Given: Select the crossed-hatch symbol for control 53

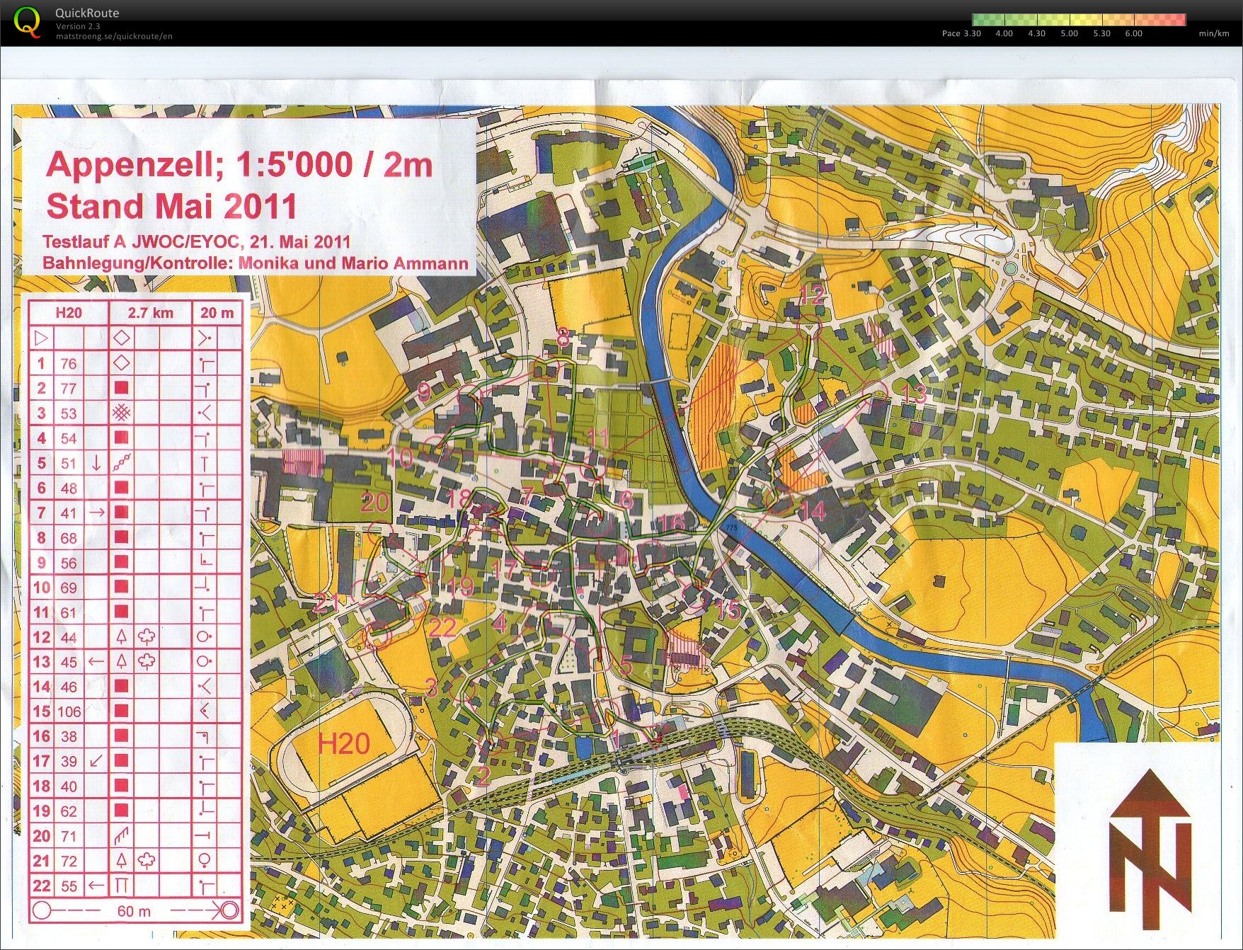Looking at the screenshot, I should coord(122,413).
